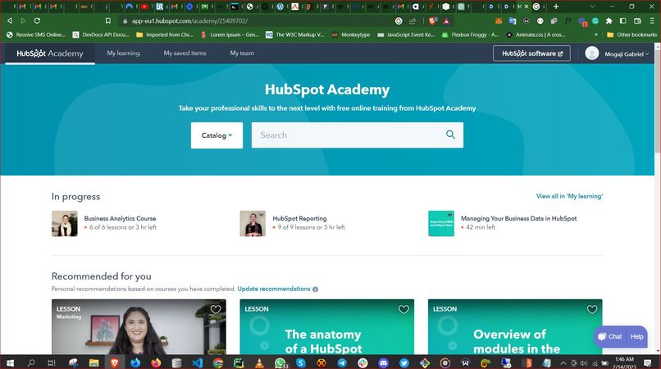
Task: Click the HubSpot software button
Action: click(531, 53)
